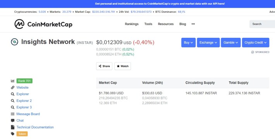The width and height of the screenshot is (275, 140).
Task: Open the Technical Documentation link
Action: click(35, 127)
